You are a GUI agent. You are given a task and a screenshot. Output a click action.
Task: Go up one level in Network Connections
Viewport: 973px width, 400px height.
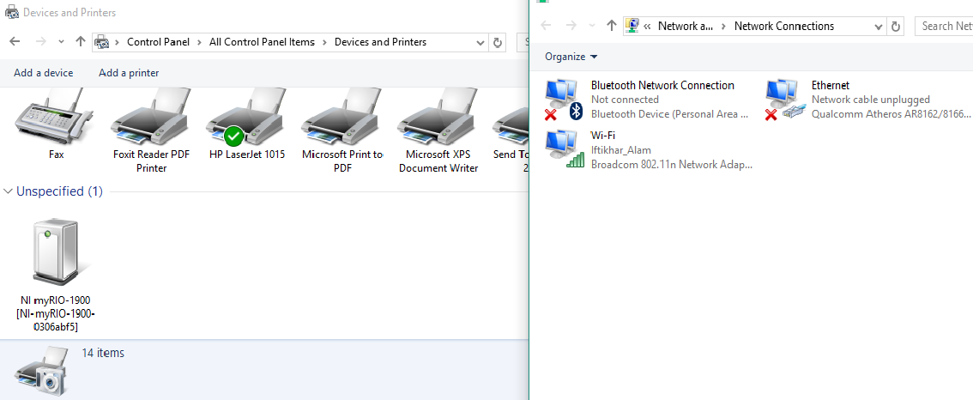pos(612,26)
